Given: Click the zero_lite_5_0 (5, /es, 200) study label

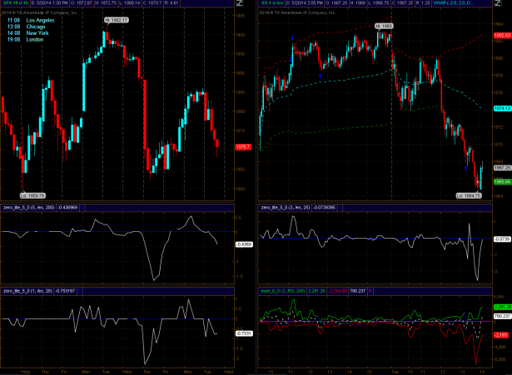Looking at the screenshot, I should coord(29,207).
